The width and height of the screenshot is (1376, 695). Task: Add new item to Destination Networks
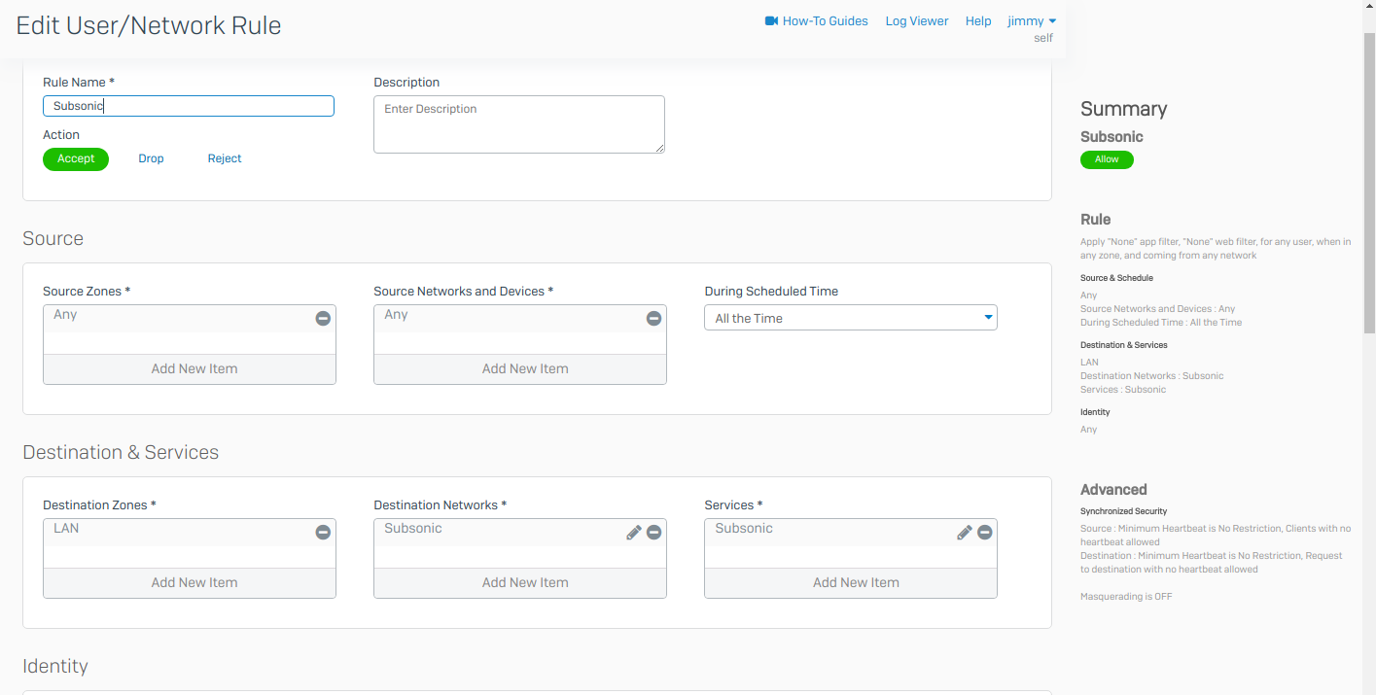(520, 582)
